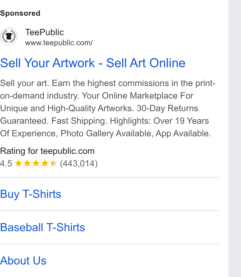Click the half-filled fifth rating star
The image size is (241, 277).
[x=53, y=163]
